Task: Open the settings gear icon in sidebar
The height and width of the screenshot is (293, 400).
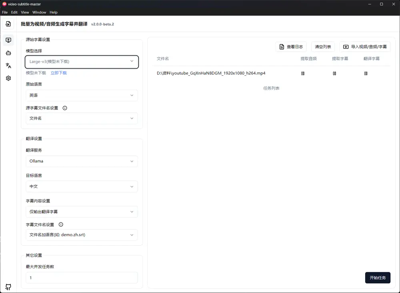Action: (x=8, y=78)
